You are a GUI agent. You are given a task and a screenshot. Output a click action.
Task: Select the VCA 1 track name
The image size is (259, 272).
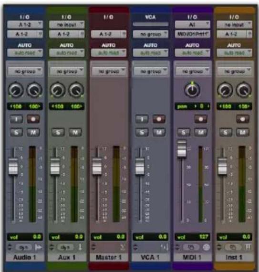pos(150,257)
